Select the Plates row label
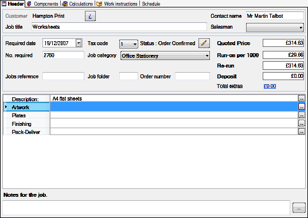Viewport: 308px width, 218px height. point(26,115)
